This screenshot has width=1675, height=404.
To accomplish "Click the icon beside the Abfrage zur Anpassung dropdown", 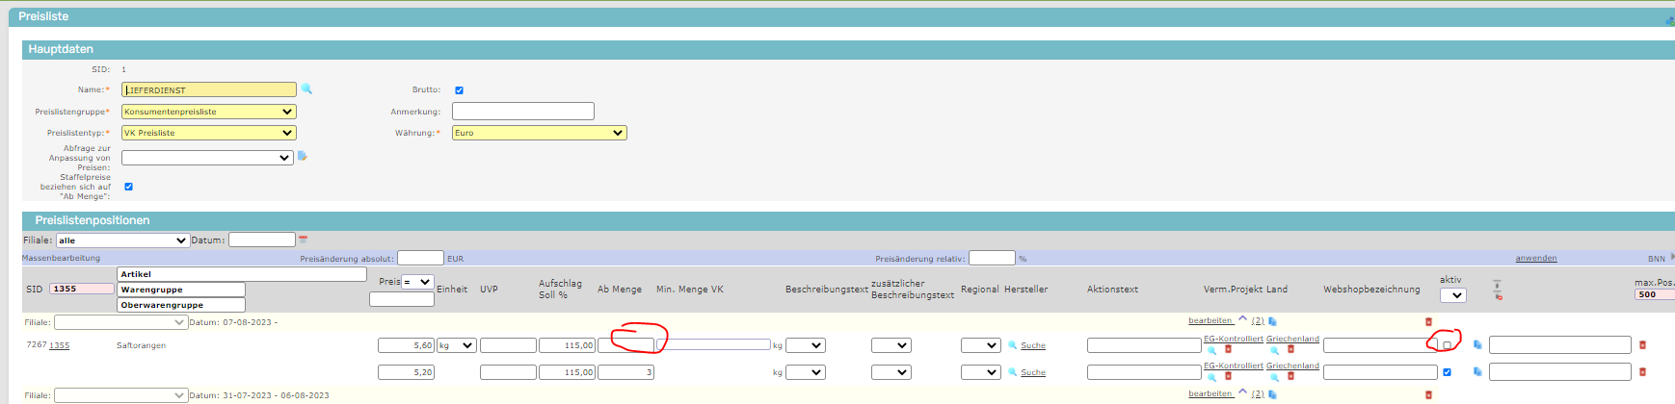I will coord(303,156).
